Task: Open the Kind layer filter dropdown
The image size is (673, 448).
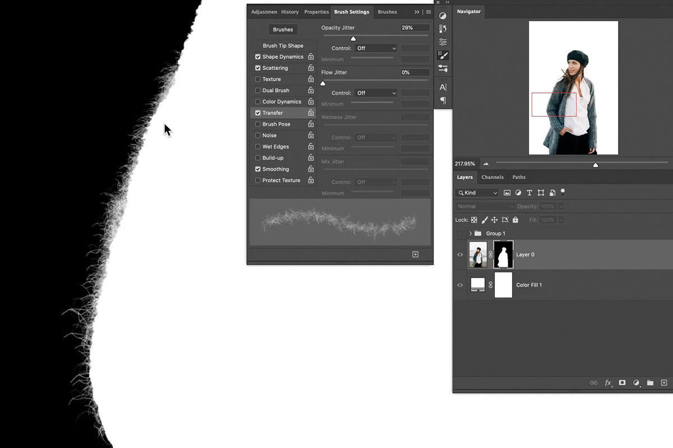Action: coord(477,193)
